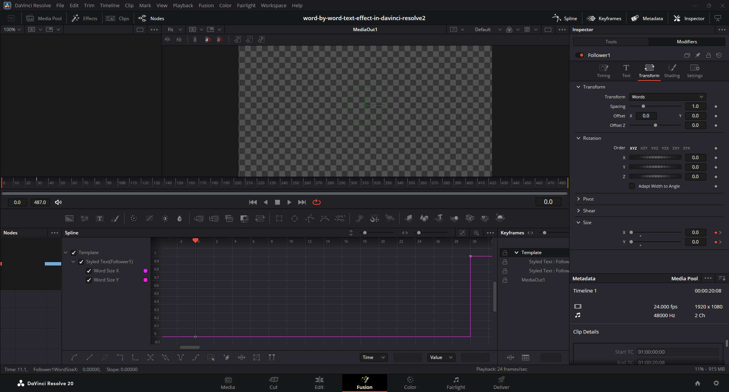Uncheck the Word Size X spline checkbox
The image size is (729, 392).
tap(89, 271)
